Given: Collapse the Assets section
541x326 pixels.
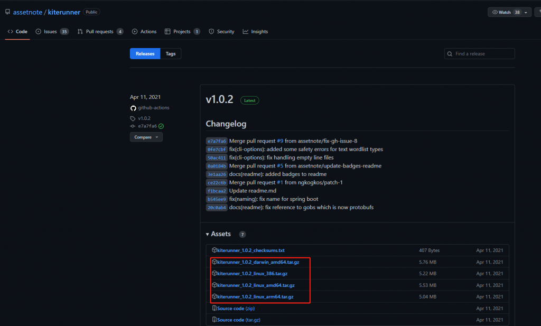Looking at the screenshot, I should tap(218, 234).
